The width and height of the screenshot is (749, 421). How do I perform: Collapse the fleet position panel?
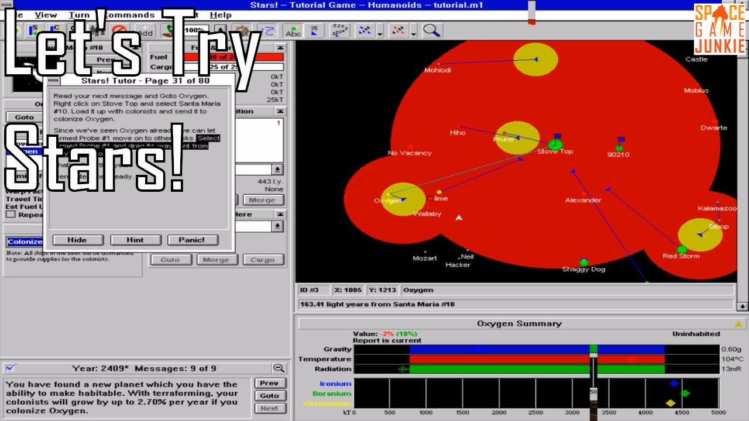[x=280, y=111]
